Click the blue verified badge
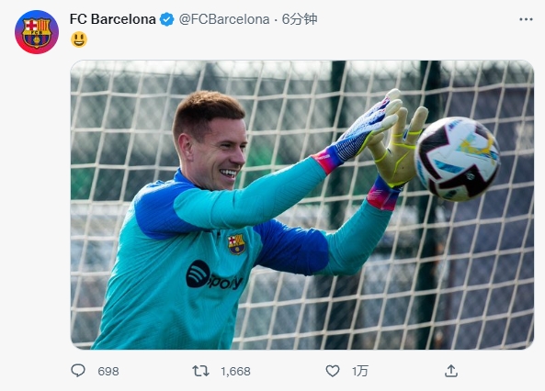545x391 pixels. click(x=166, y=19)
